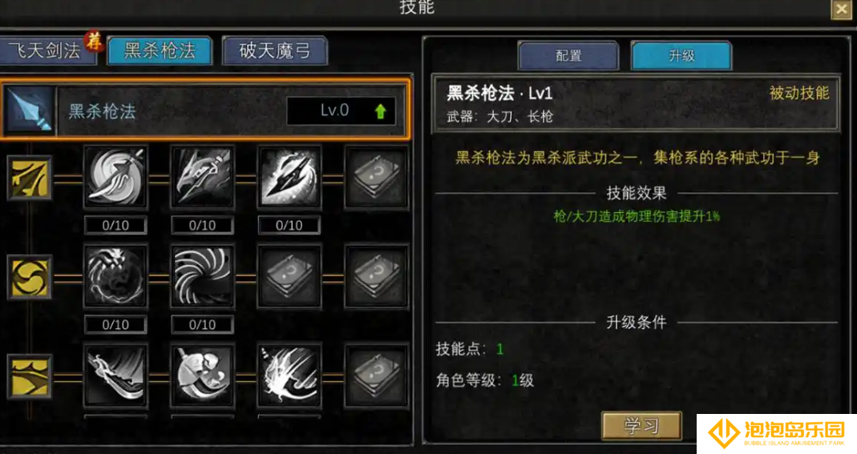Select the spiral vortex skill icon
The width and height of the screenshot is (857, 454).
coord(202,276)
